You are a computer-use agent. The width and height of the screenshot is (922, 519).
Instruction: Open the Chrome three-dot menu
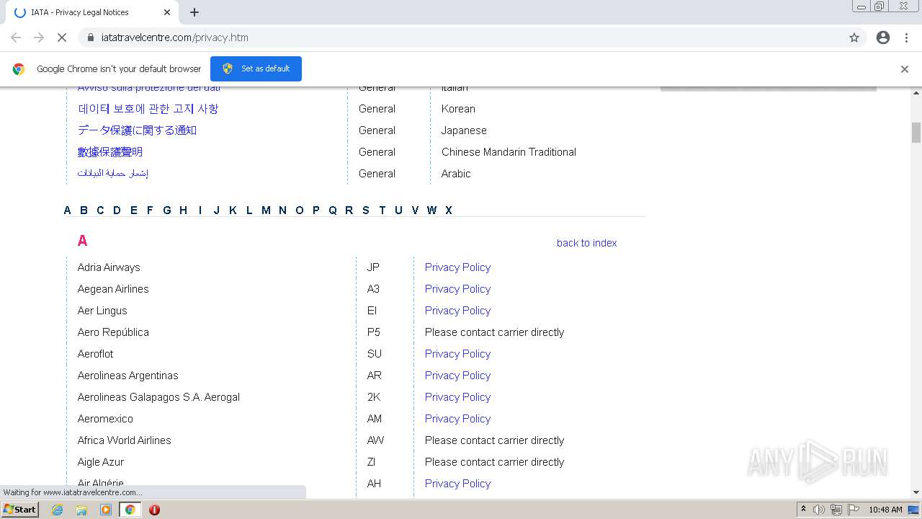pos(907,37)
